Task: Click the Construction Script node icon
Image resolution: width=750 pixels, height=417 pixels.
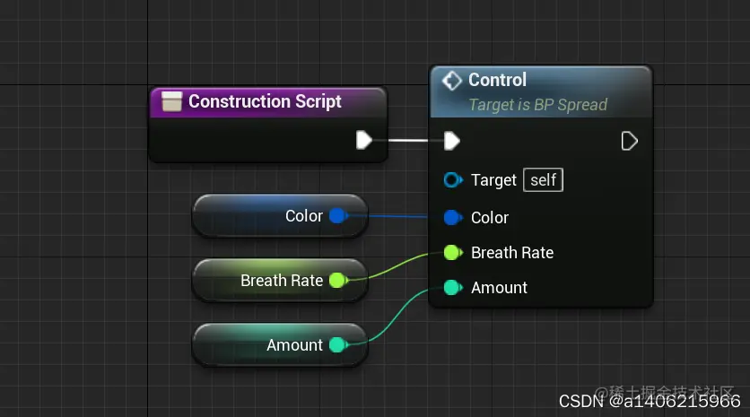Action: pos(171,102)
